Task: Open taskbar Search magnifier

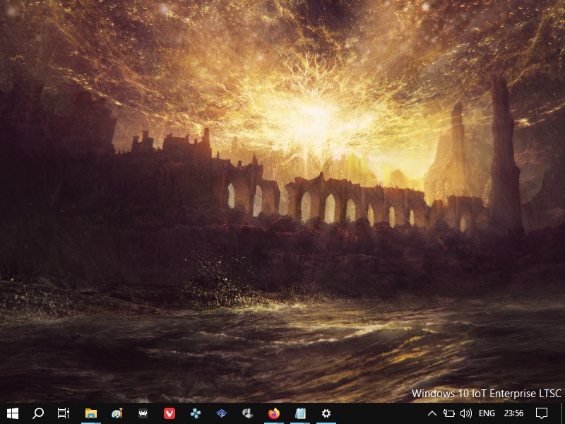Action: pyautogui.click(x=38, y=413)
